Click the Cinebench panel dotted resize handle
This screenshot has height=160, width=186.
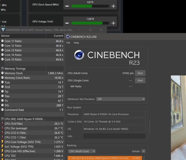pos(150,126)
